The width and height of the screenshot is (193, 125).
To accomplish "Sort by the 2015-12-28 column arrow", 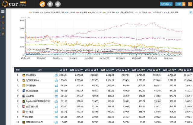I will (x=144, y=70).
